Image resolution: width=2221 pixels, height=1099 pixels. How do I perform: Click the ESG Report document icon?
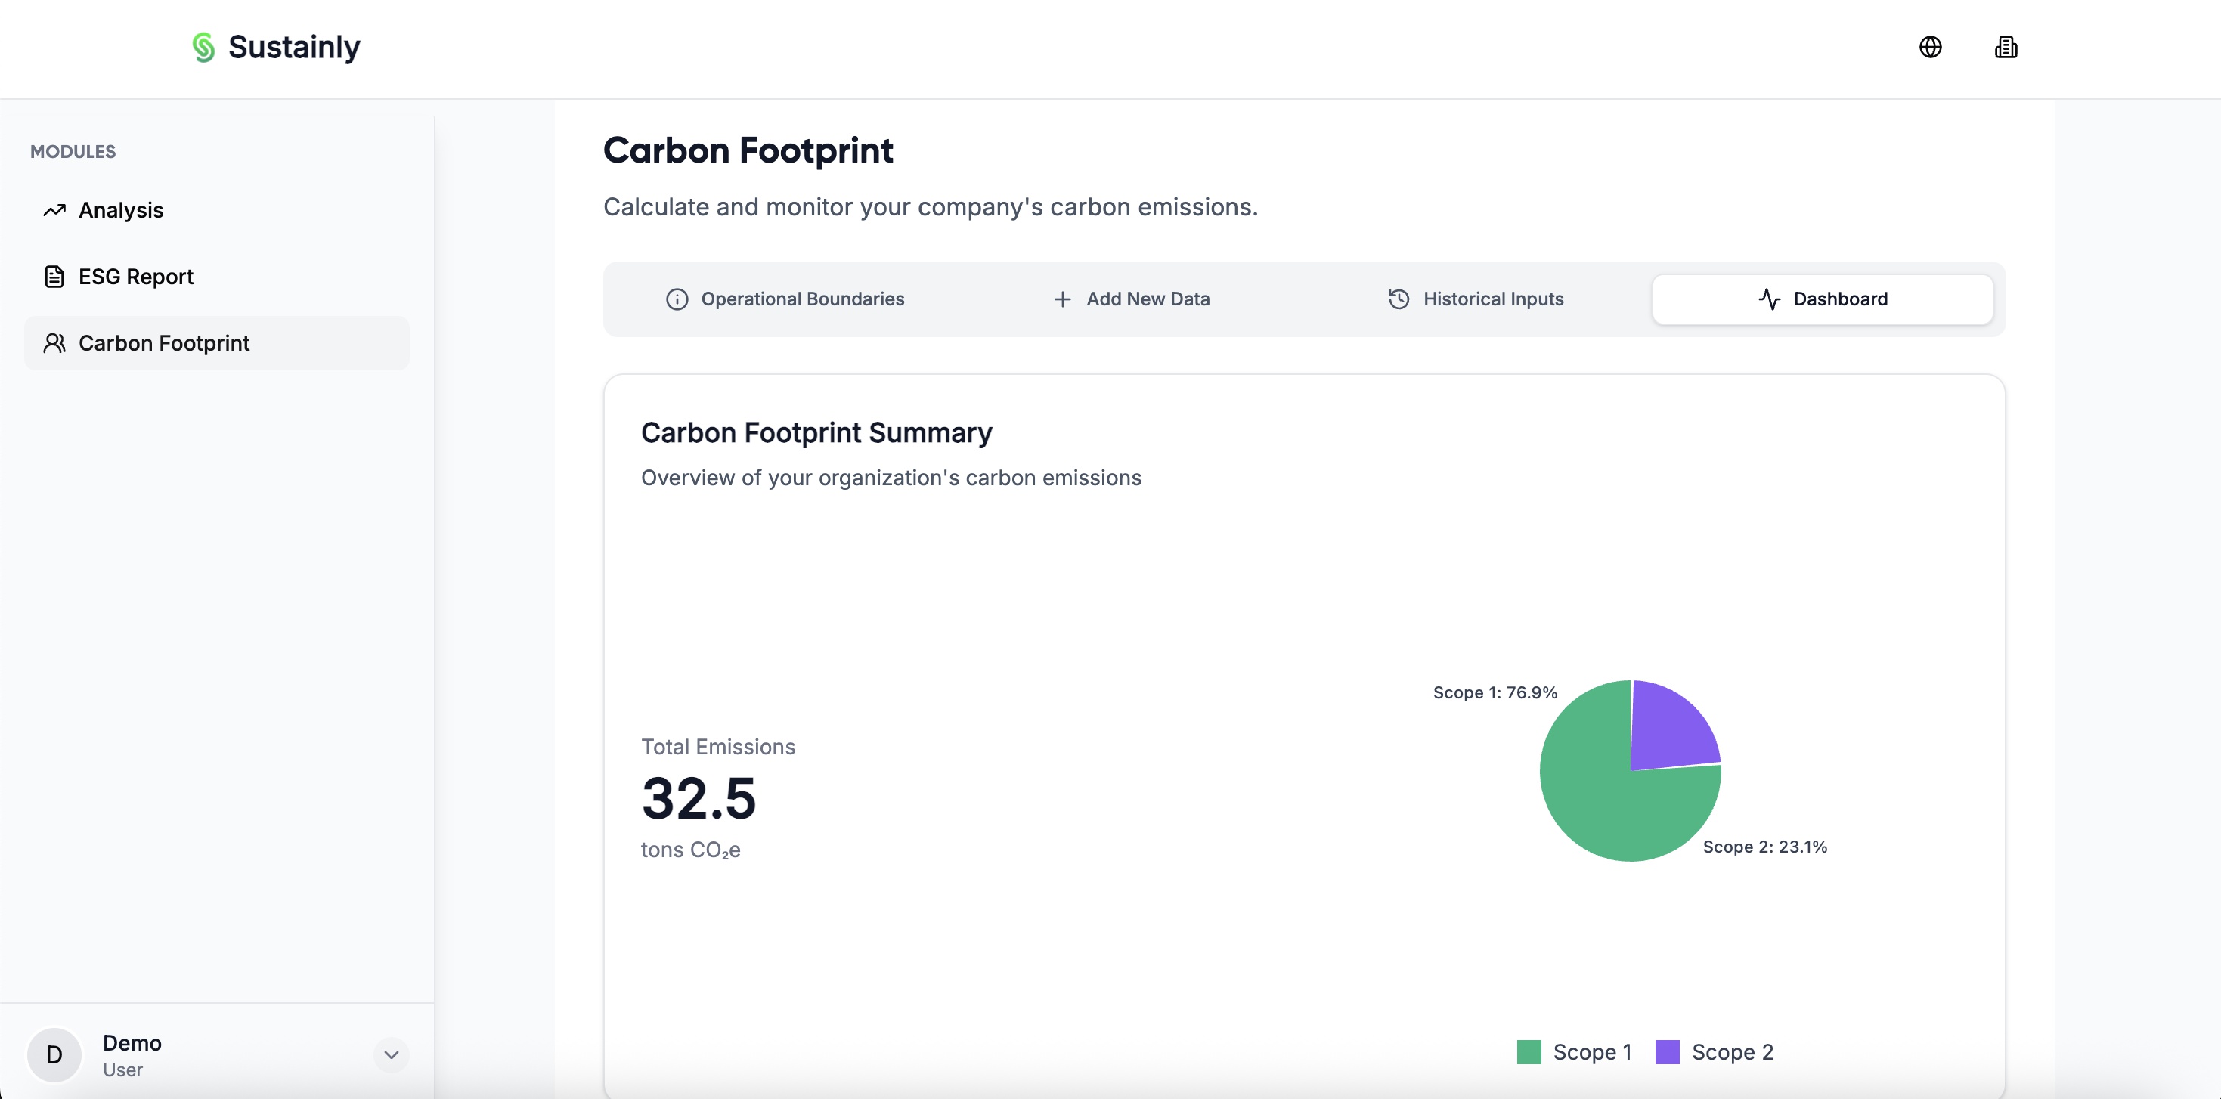click(54, 277)
